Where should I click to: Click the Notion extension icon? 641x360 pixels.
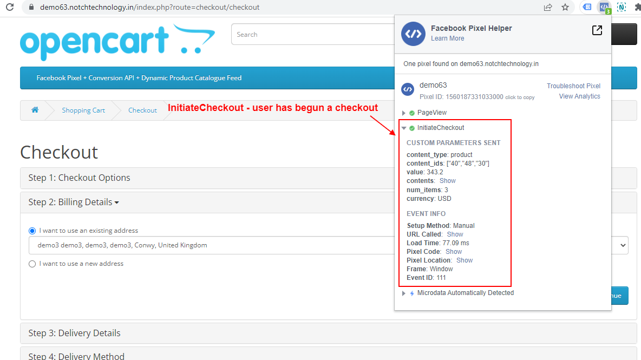click(x=620, y=7)
